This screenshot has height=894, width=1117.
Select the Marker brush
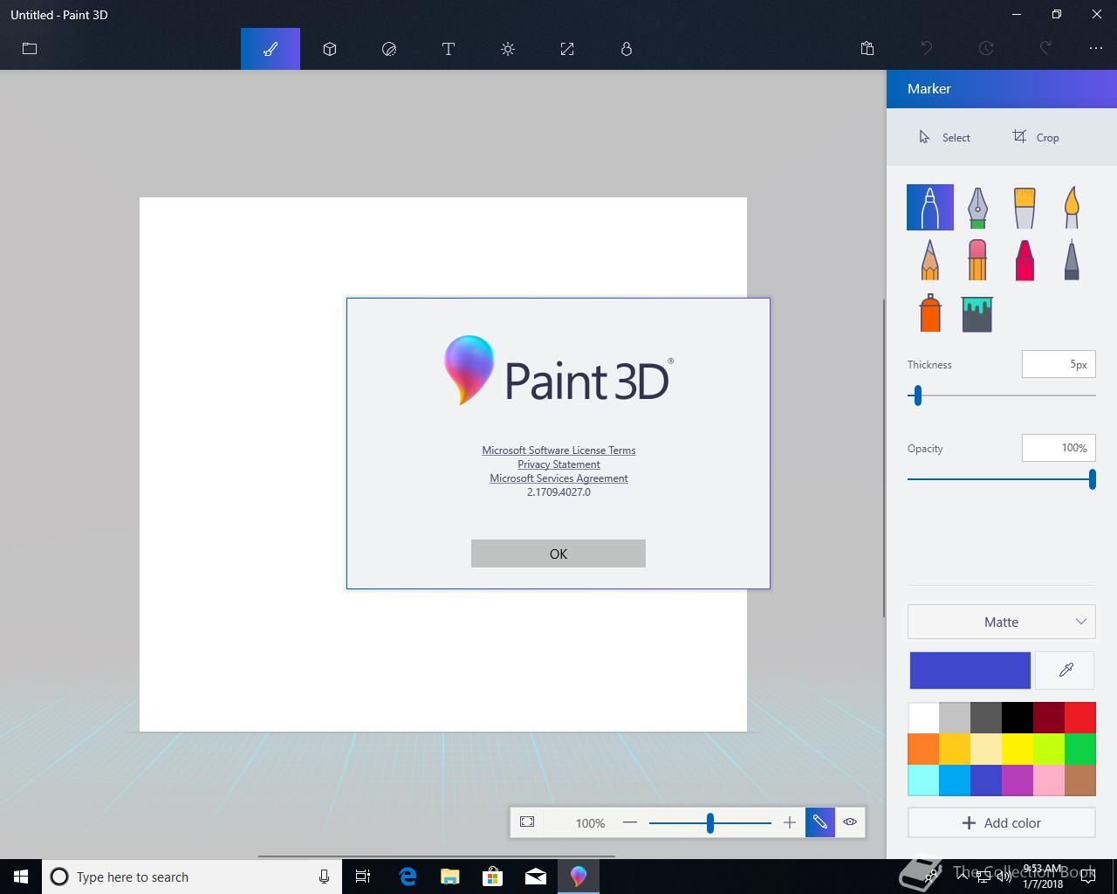pyautogui.click(x=930, y=208)
